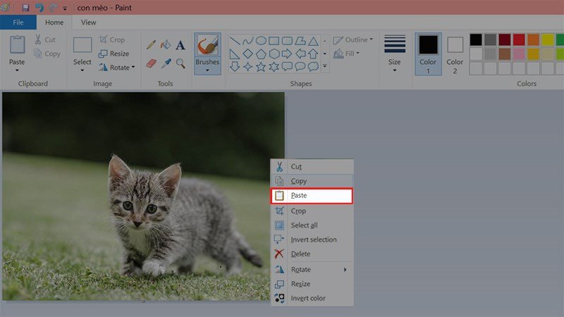Select the Fill with color bucket

(x=166, y=44)
